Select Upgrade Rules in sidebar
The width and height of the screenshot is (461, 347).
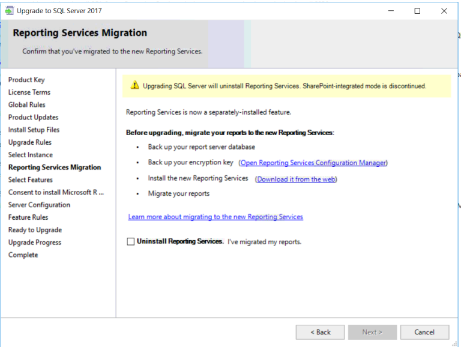tap(30, 143)
